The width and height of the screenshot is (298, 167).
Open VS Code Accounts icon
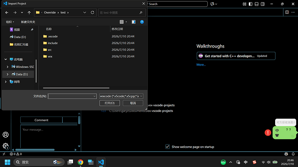tap(6, 135)
